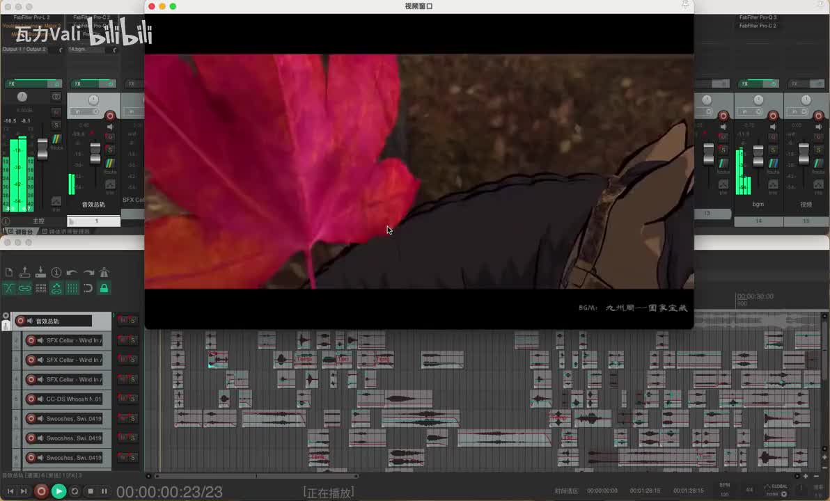Click the transport time display 00:00:00:23/23
This screenshot has height=501, width=830.
[169, 492]
